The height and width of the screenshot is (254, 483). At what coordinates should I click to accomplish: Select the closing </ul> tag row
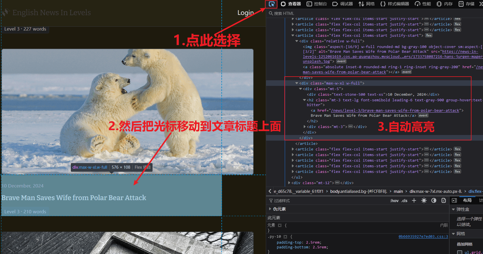click(297, 177)
